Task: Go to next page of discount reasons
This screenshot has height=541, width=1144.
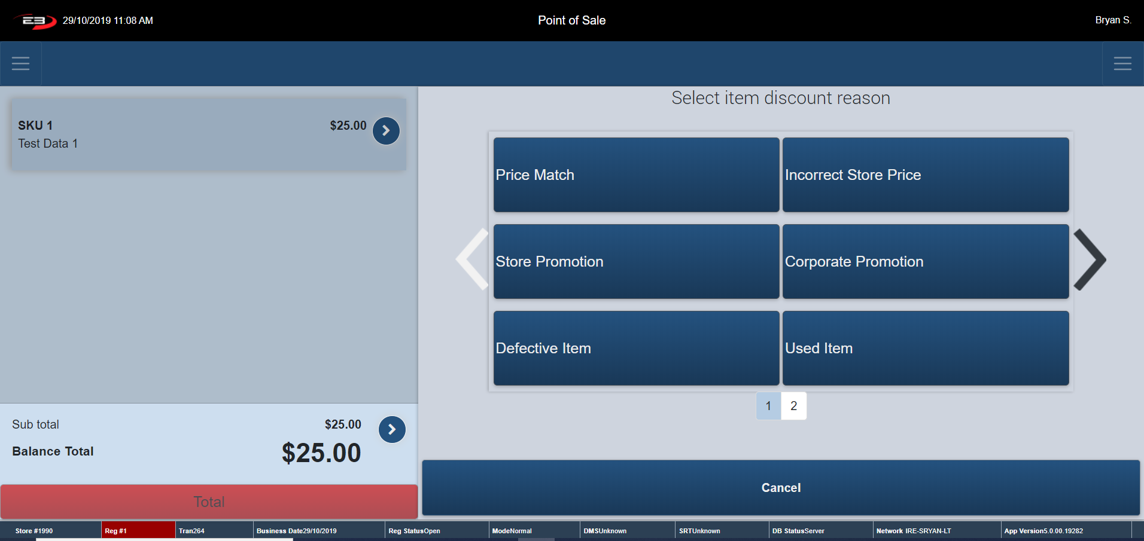Action: click(x=1090, y=260)
